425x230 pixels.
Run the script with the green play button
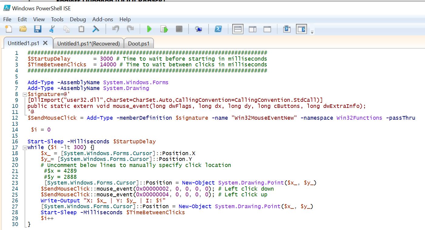(x=149, y=29)
